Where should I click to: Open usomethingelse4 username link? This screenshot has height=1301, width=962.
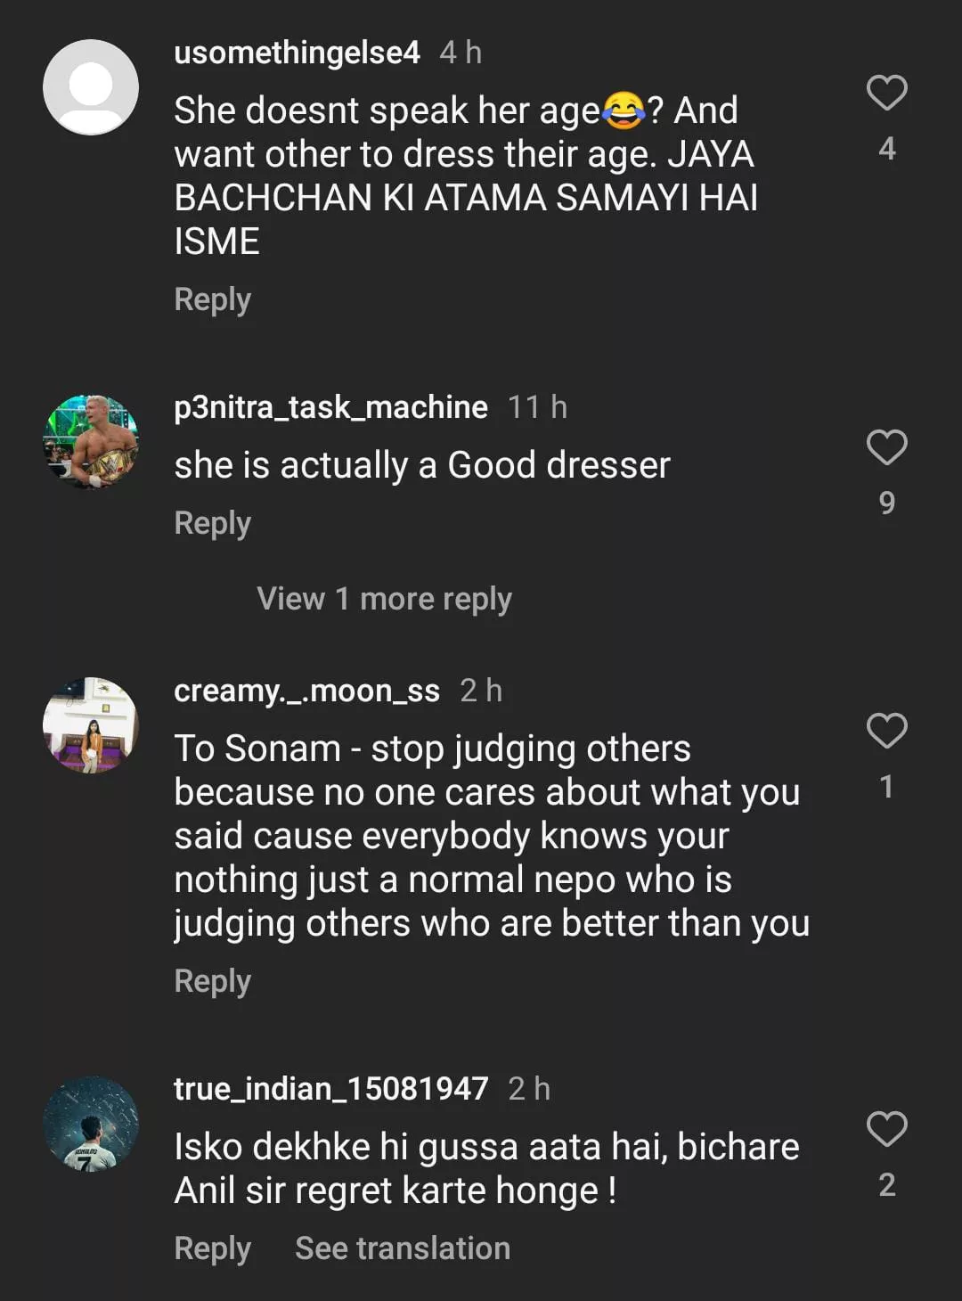coord(297,53)
